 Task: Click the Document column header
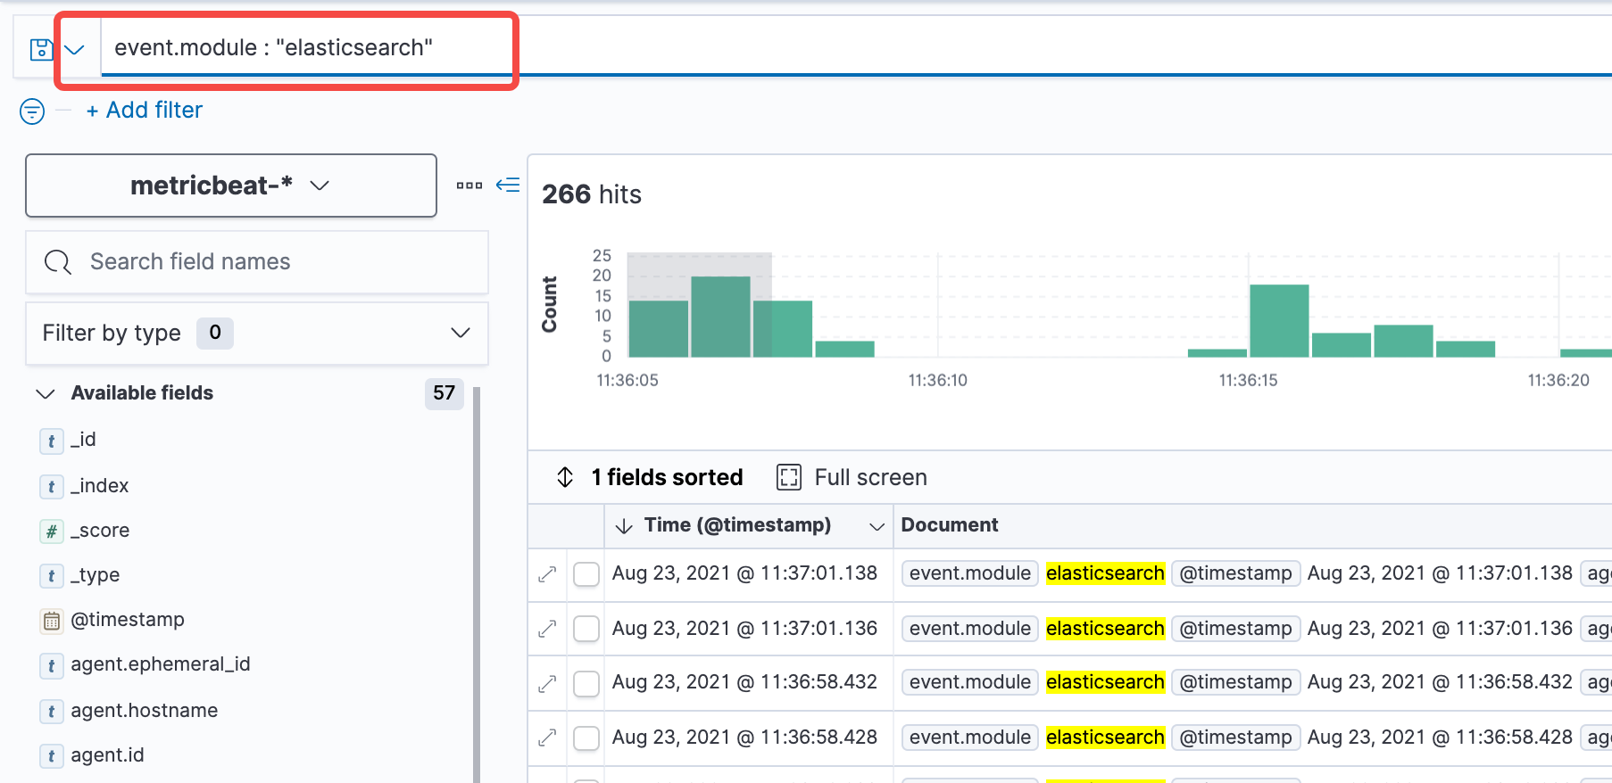(x=950, y=525)
